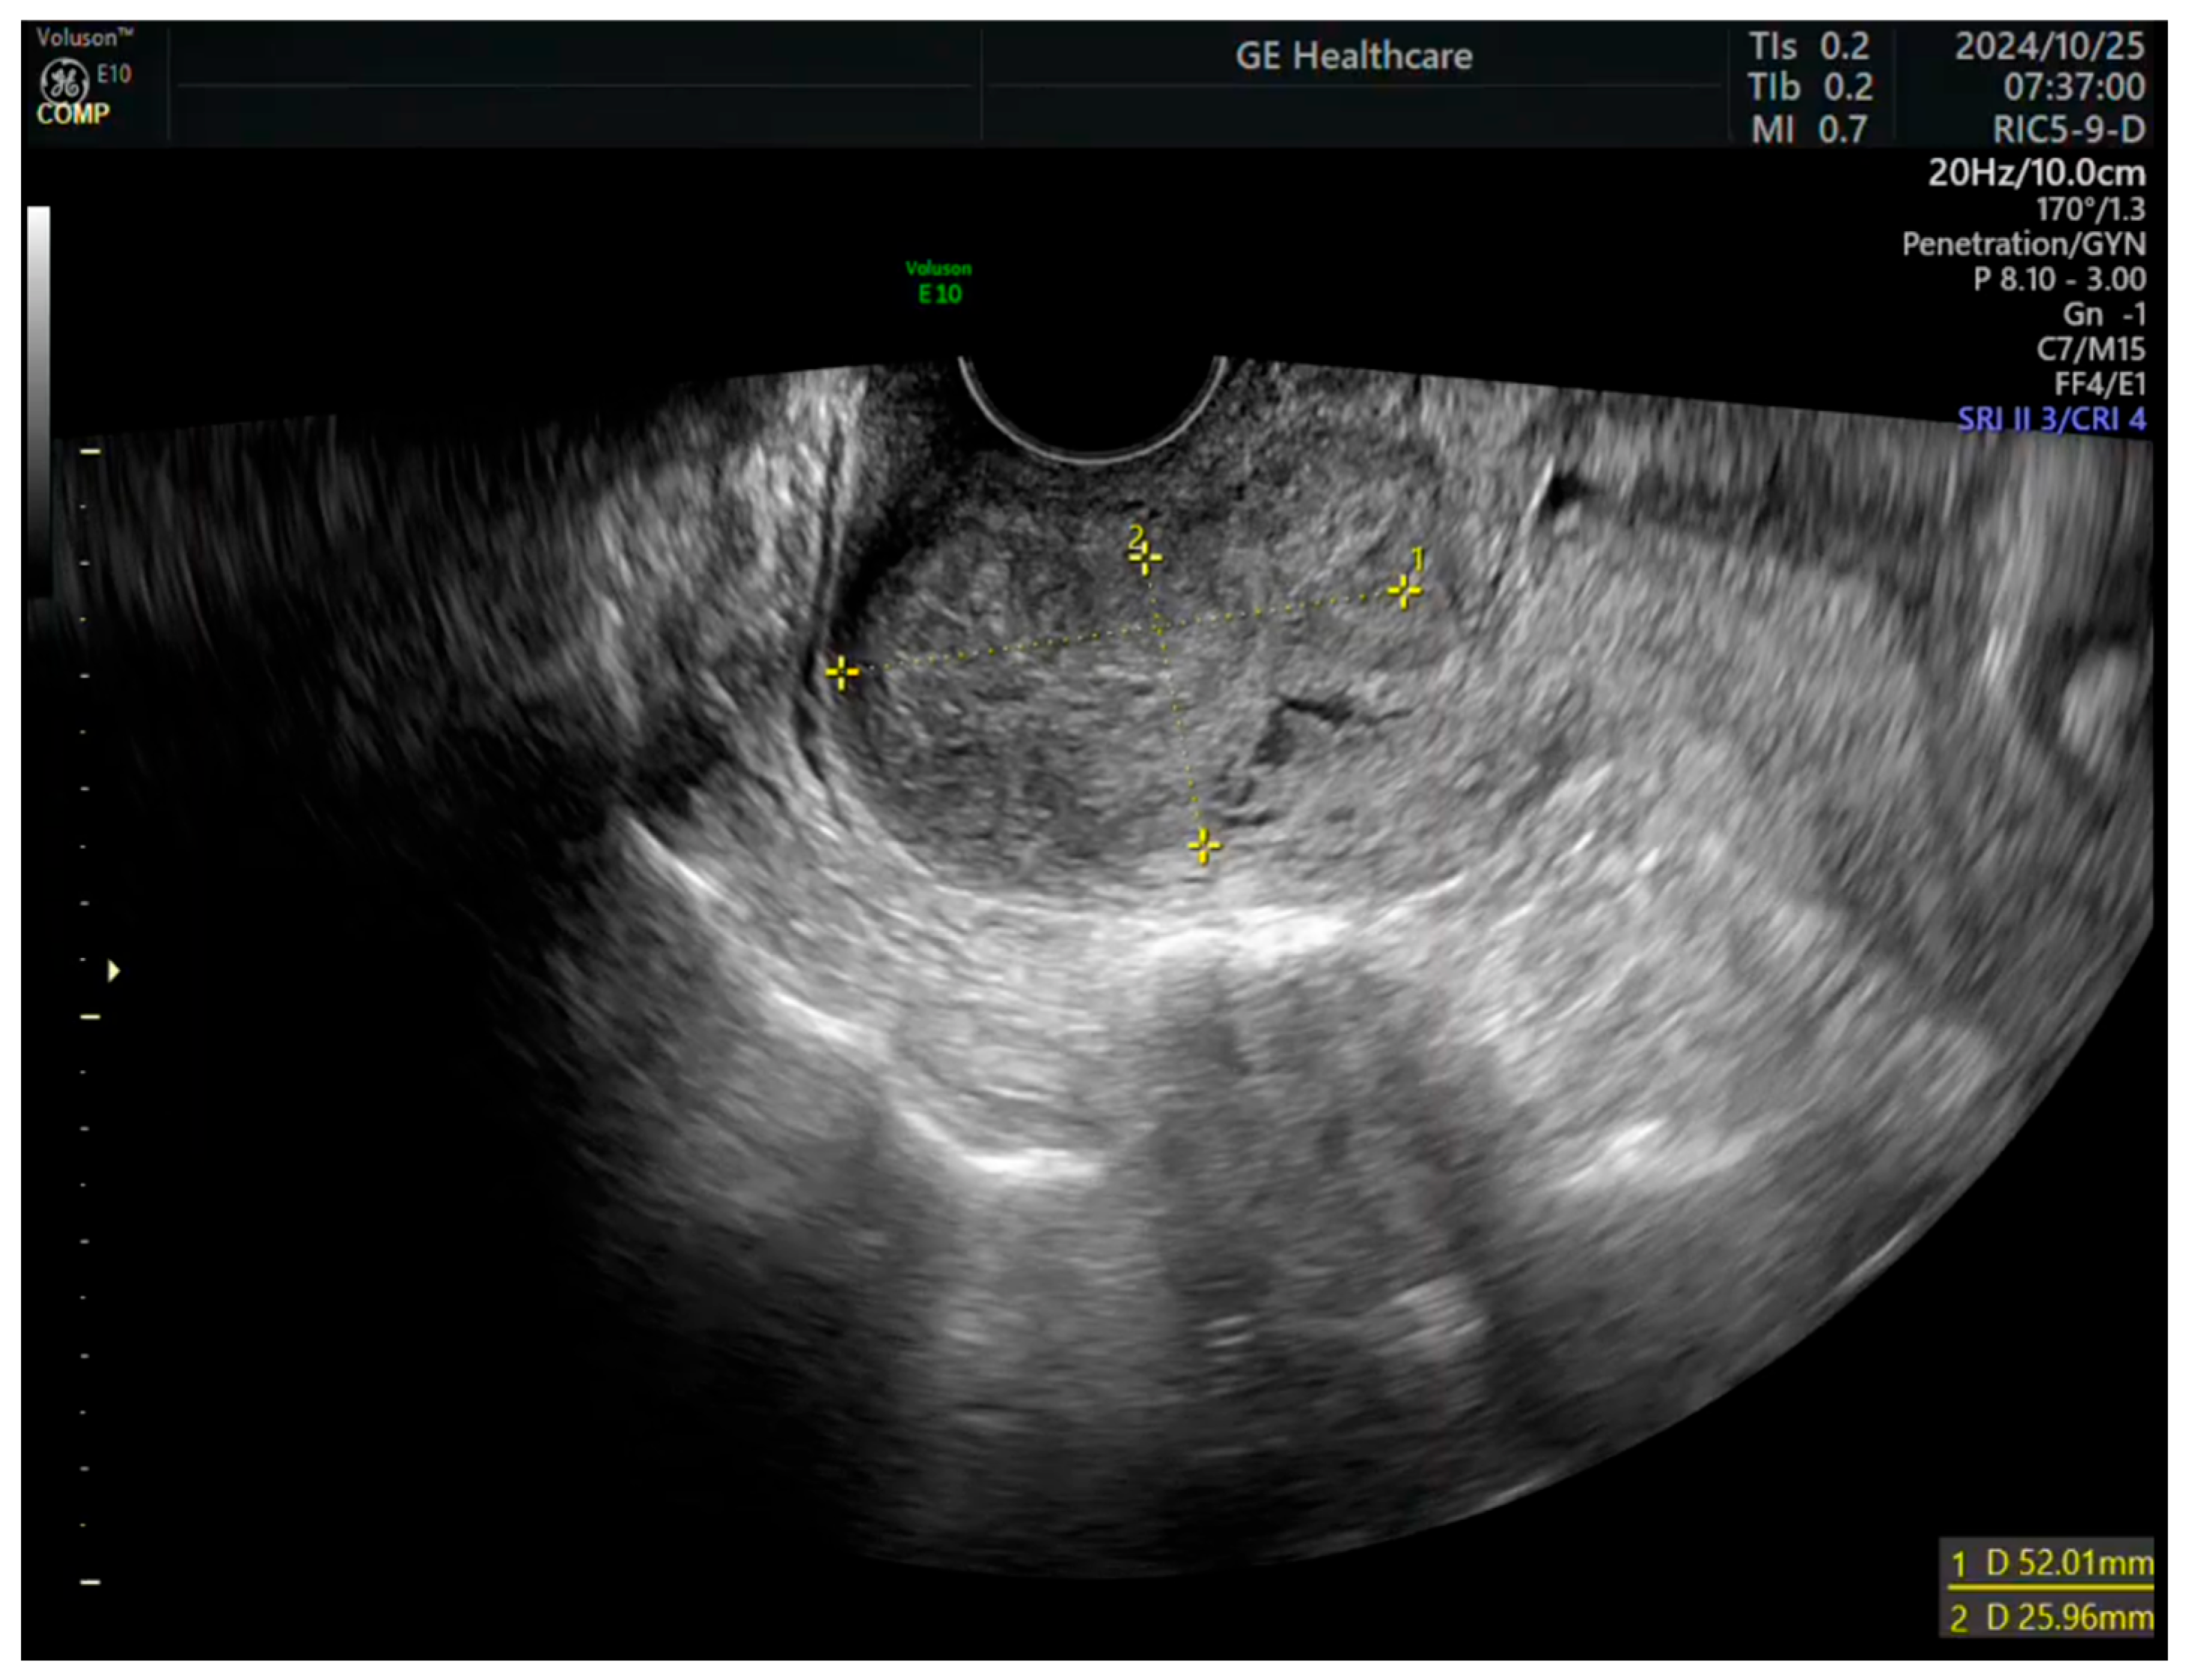Click the P 8.10 - 3.00 value
2192x1680 pixels.
point(2059,279)
